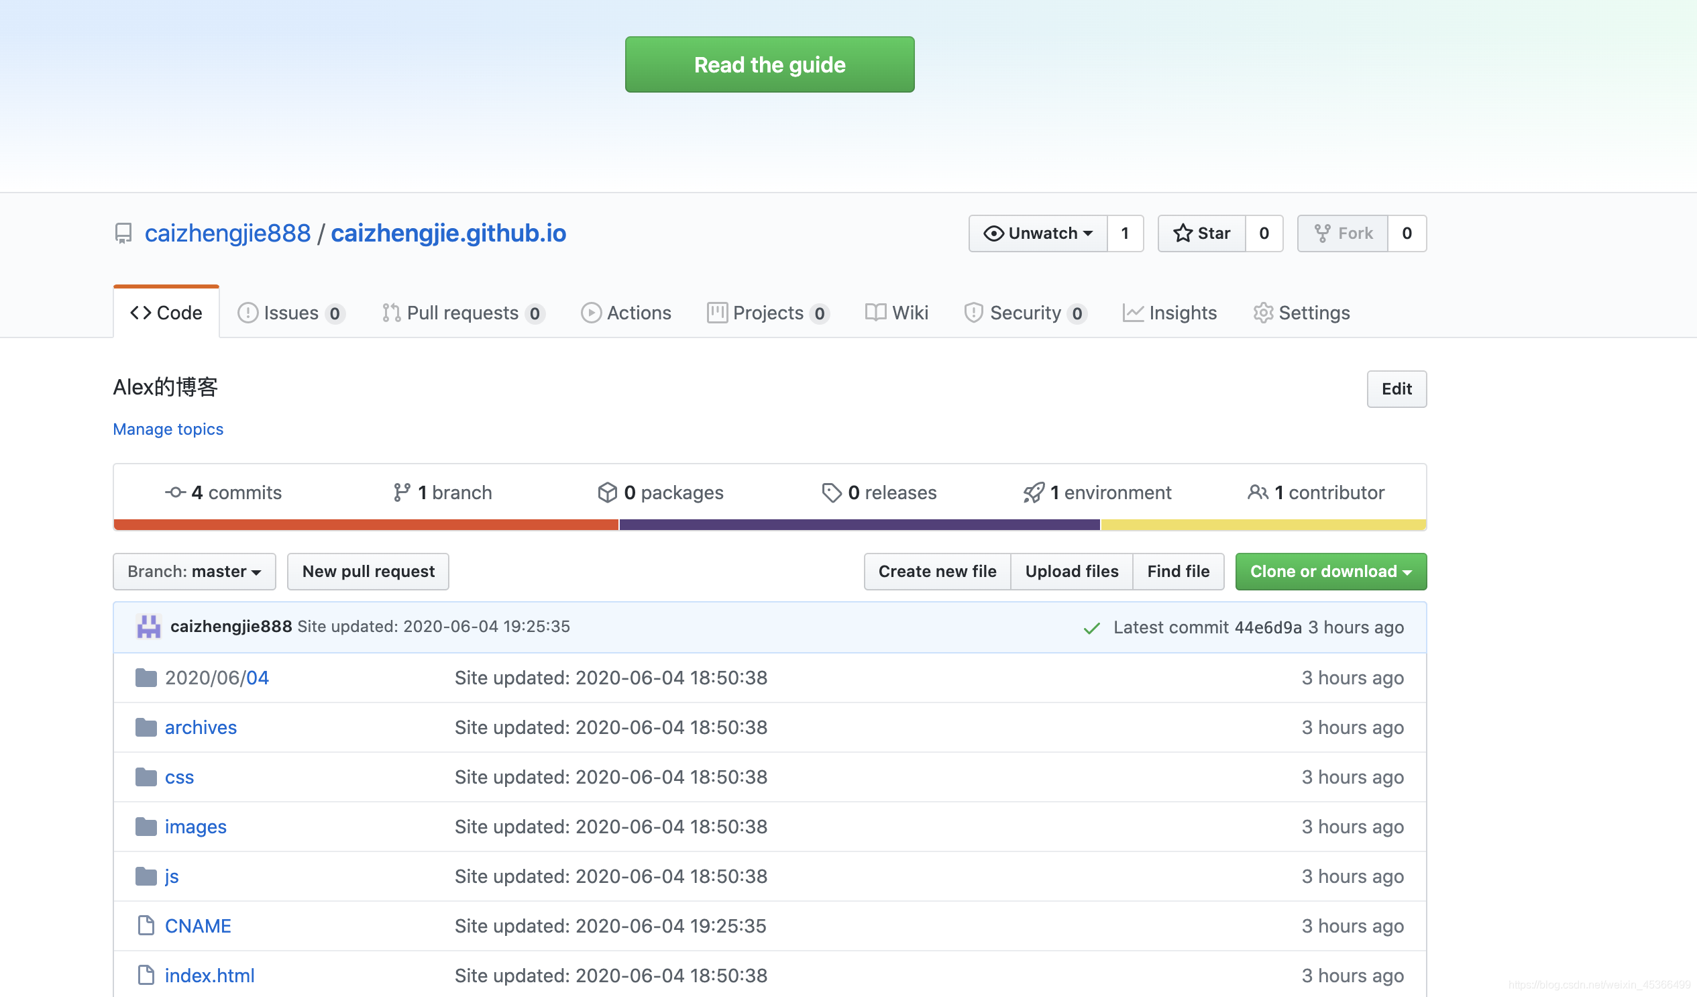
Task: Open the Unwatch dropdown arrow
Action: [x=1088, y=233]
